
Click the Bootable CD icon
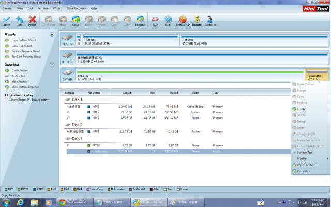[183, 19]
